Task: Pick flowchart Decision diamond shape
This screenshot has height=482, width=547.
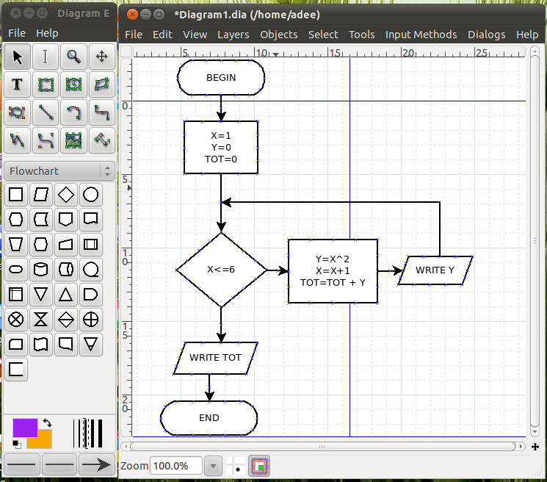Action: tap(66, 195)
